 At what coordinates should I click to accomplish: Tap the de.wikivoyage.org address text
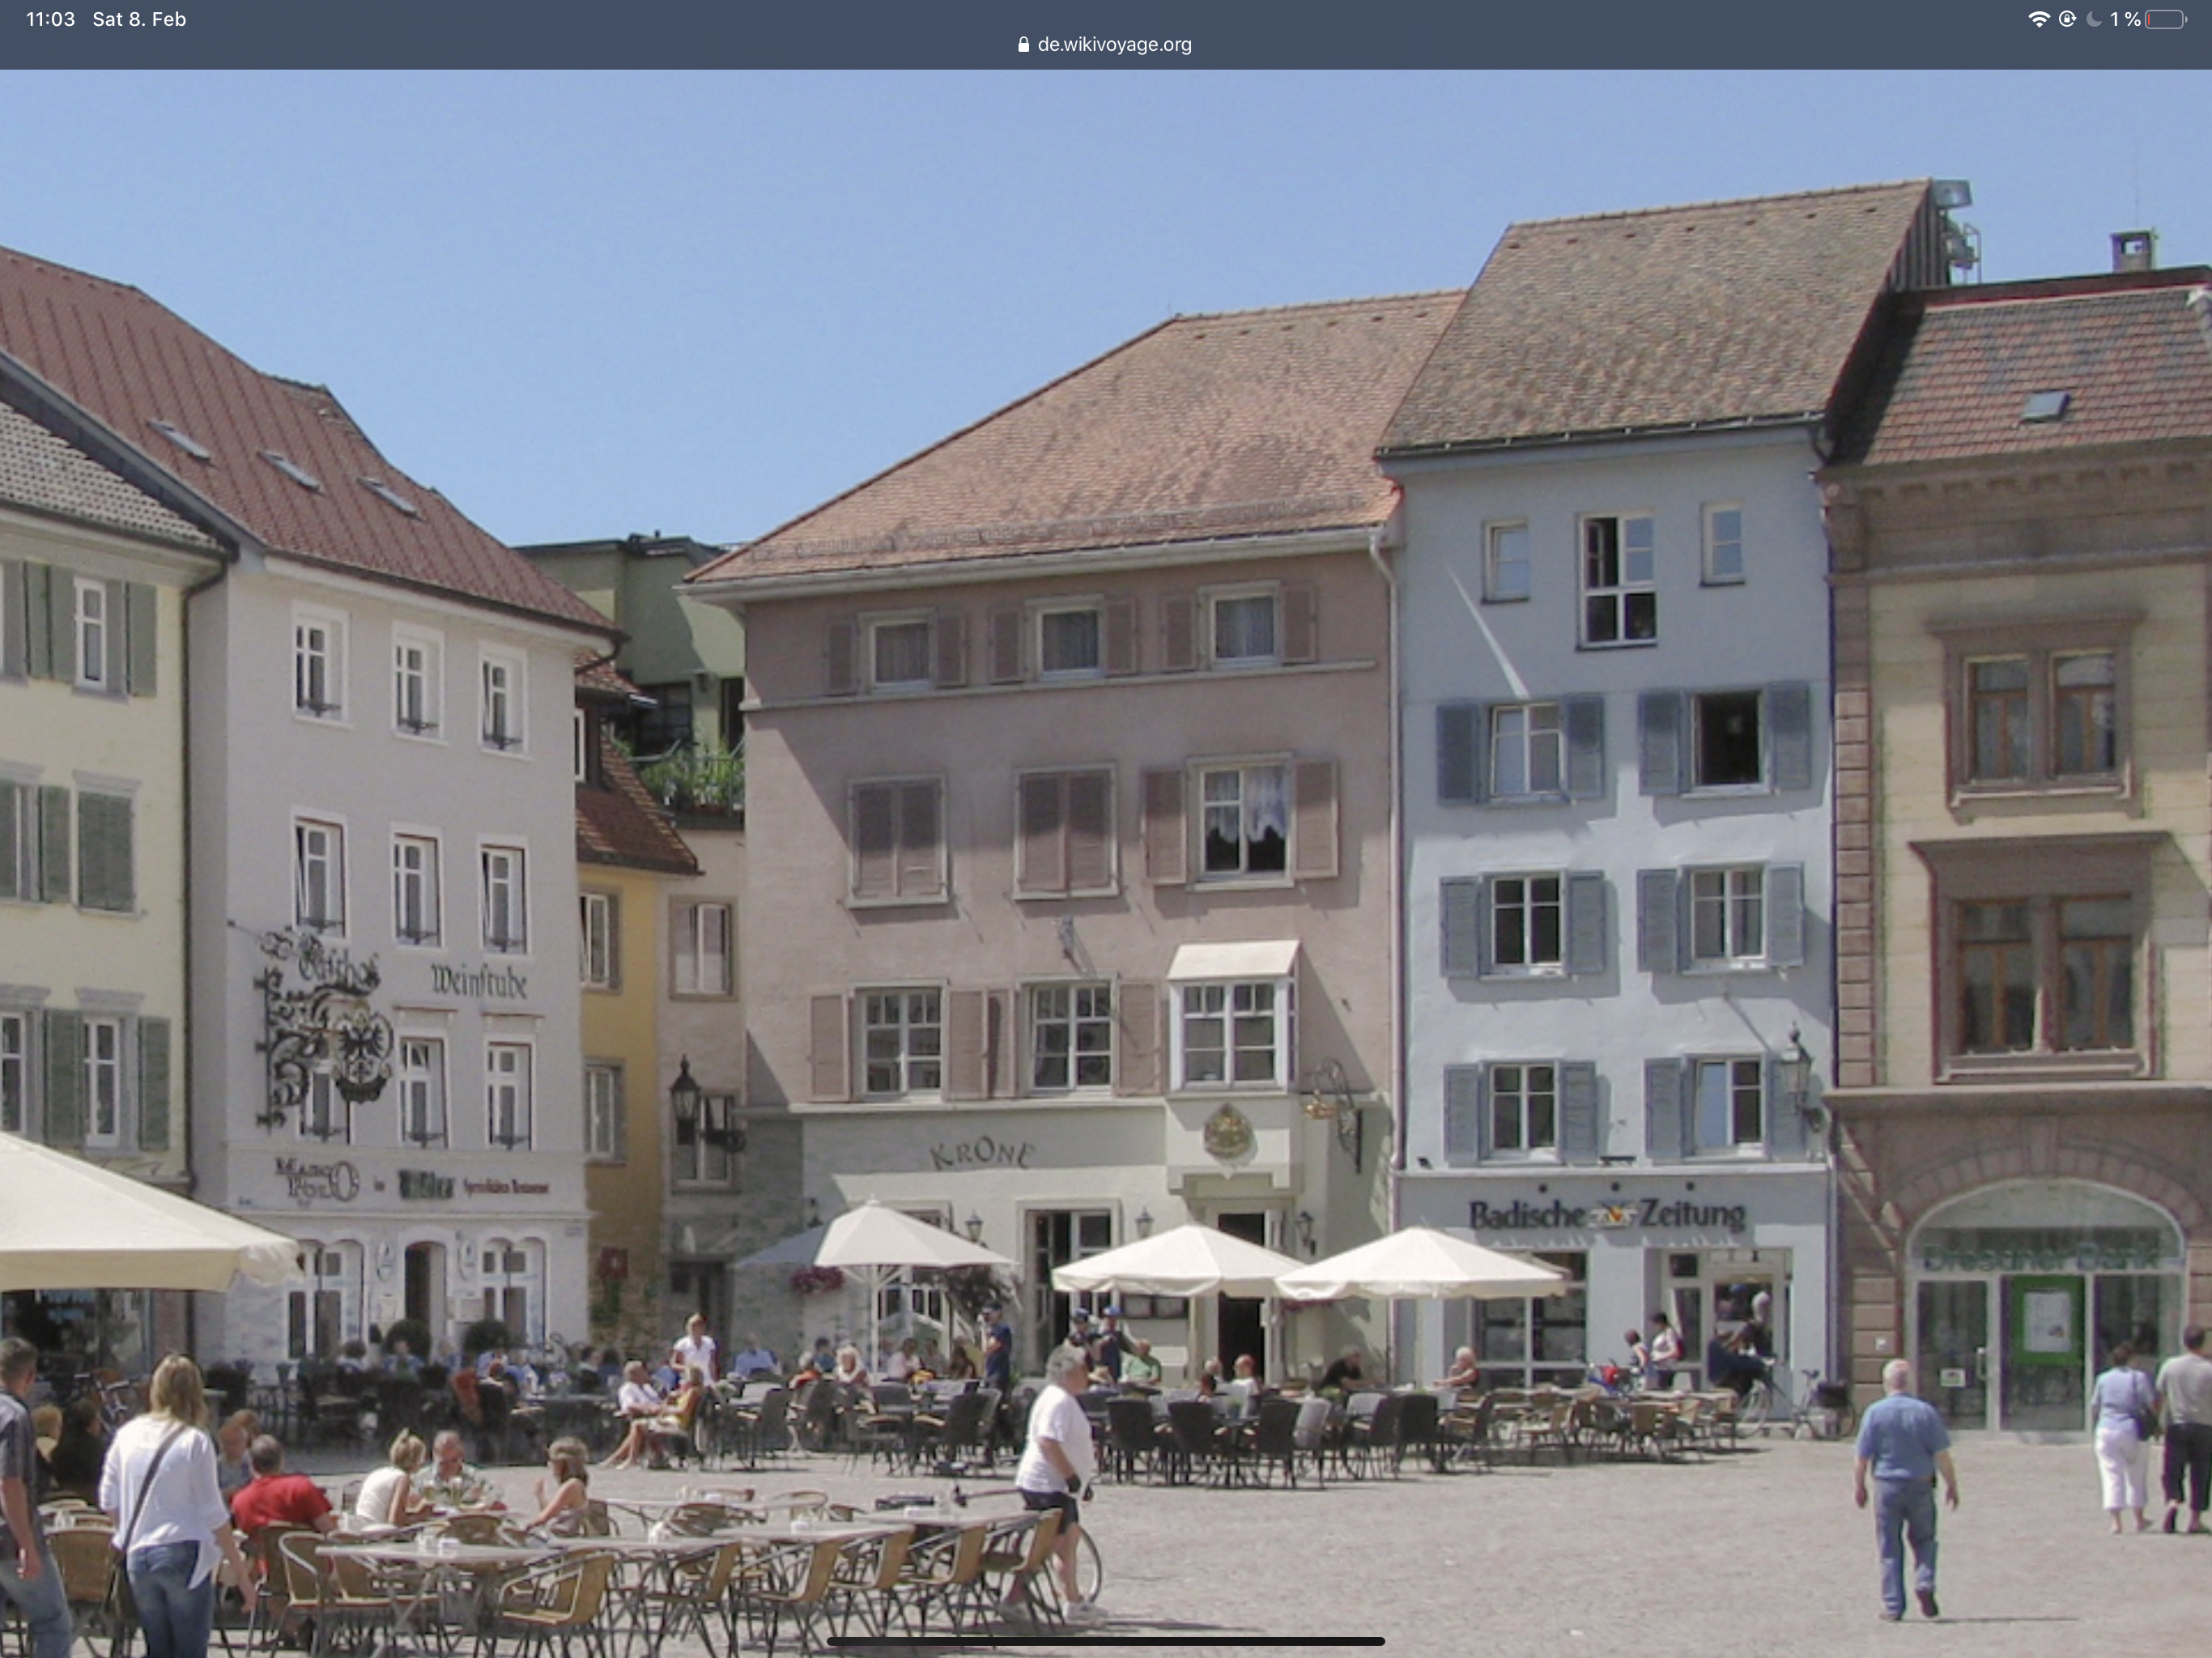click(x=1114, y=44)
